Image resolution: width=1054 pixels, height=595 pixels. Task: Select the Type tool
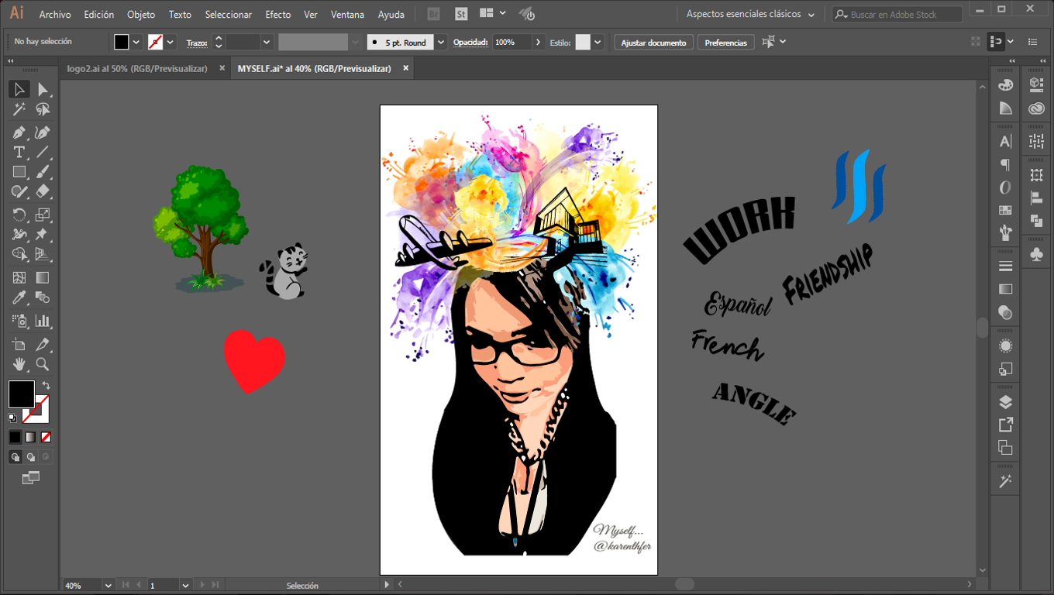coord(19,152)
